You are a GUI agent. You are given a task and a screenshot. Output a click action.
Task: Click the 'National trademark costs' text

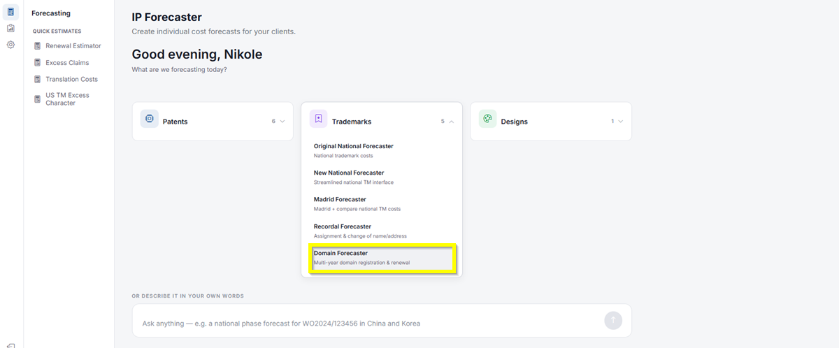pyautogui.click(x=343, y=156)
